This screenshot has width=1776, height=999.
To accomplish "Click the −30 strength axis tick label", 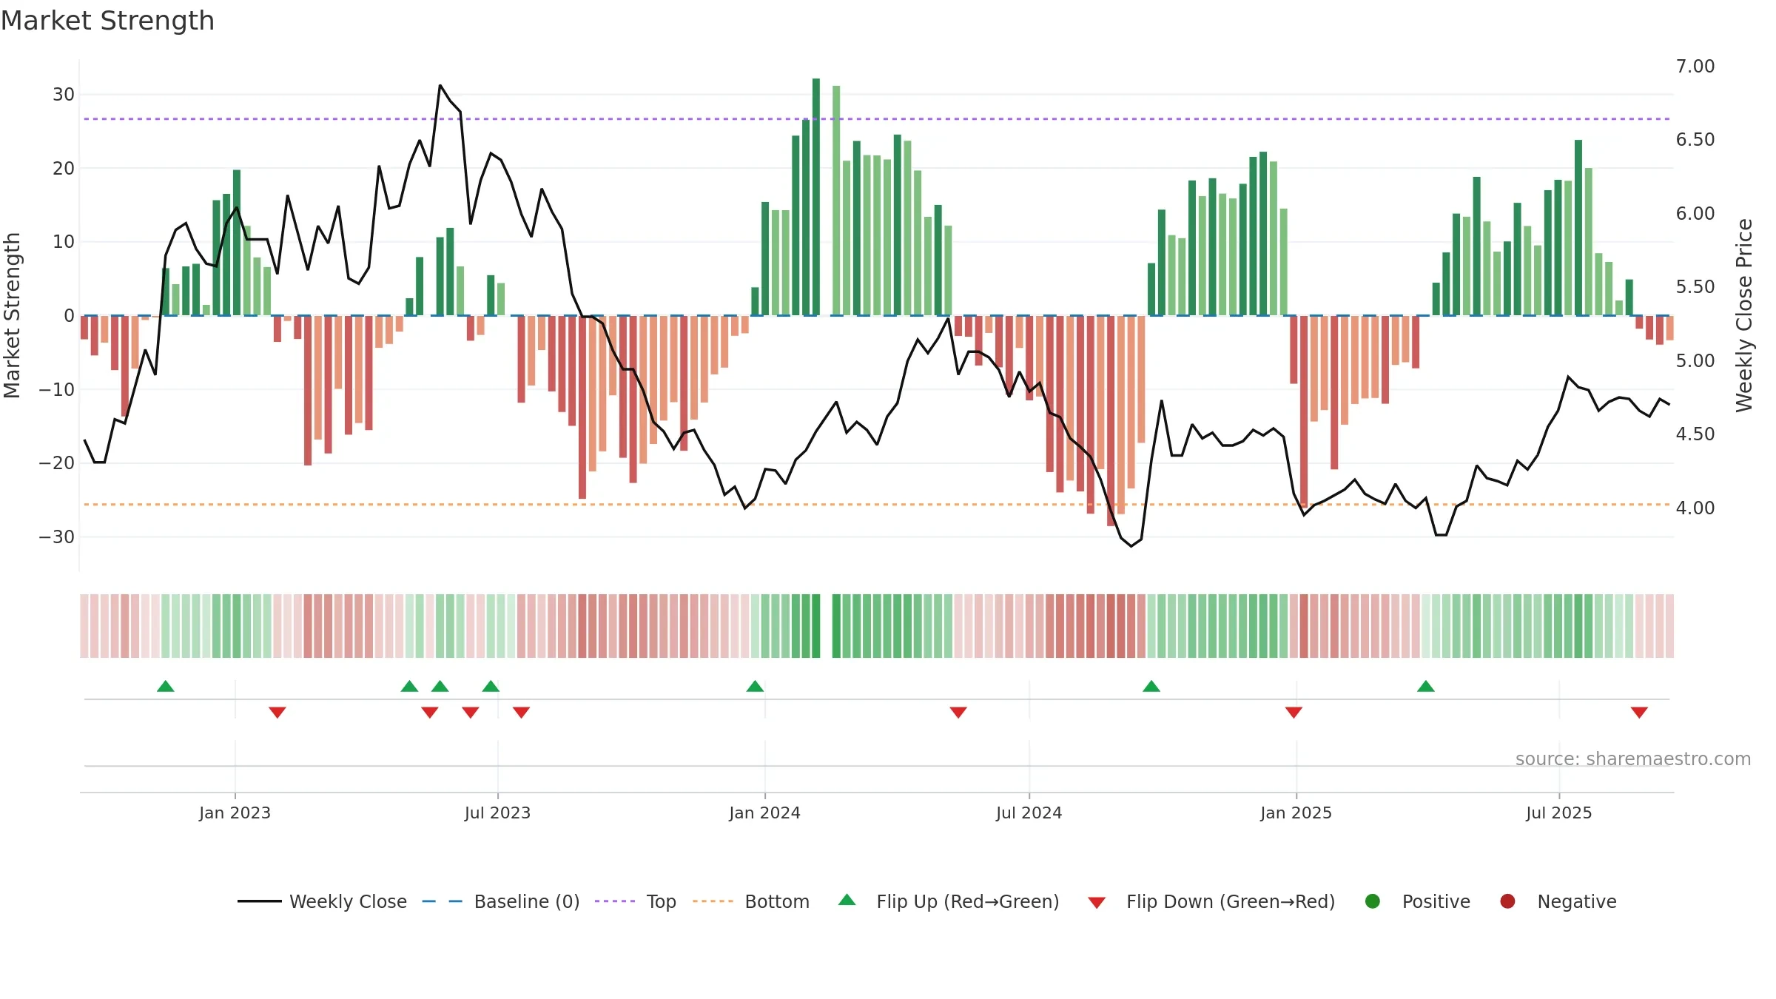I will point(56,537).
